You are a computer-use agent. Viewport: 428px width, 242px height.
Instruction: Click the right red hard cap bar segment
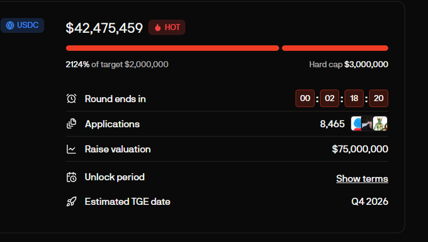tap(335, 48)
